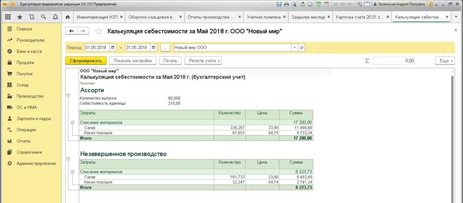Click the Print icon in title bar

(286, 4)
